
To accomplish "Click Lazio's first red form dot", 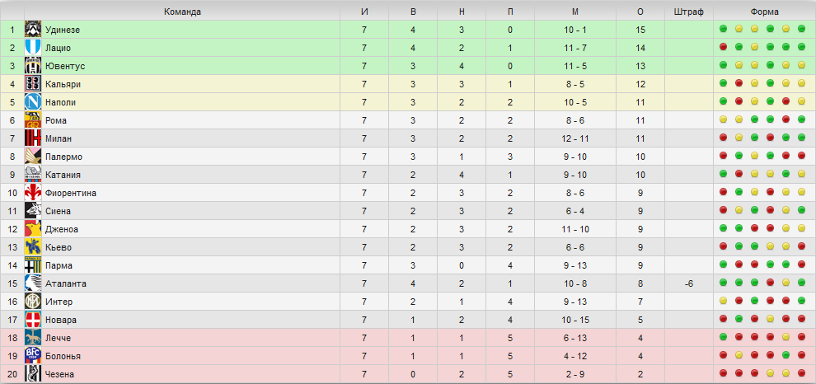I will pos(723,47).
